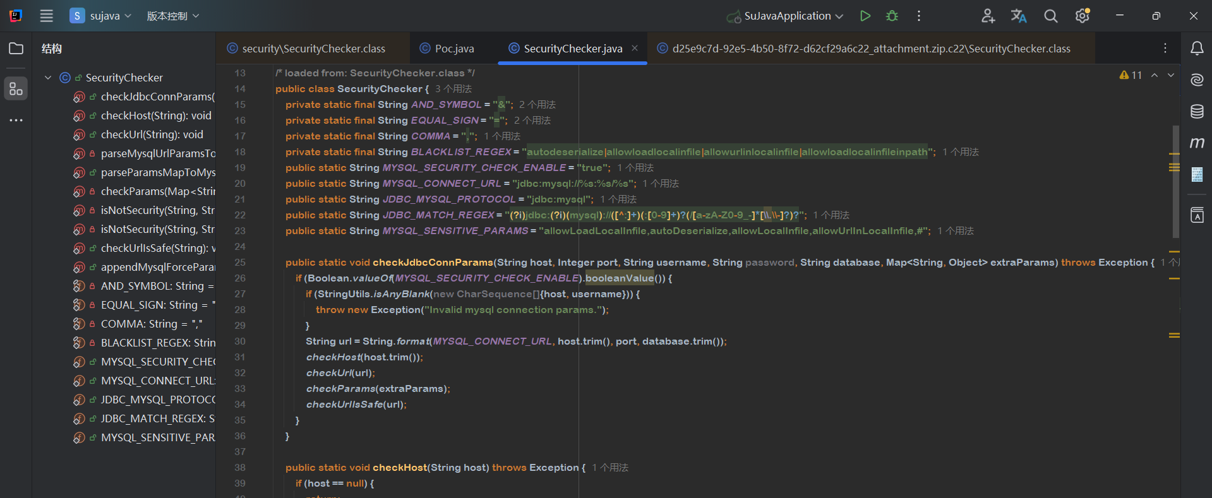Click line number 25 in the gutter
The image size is (1212, 498).
point(240,263)
